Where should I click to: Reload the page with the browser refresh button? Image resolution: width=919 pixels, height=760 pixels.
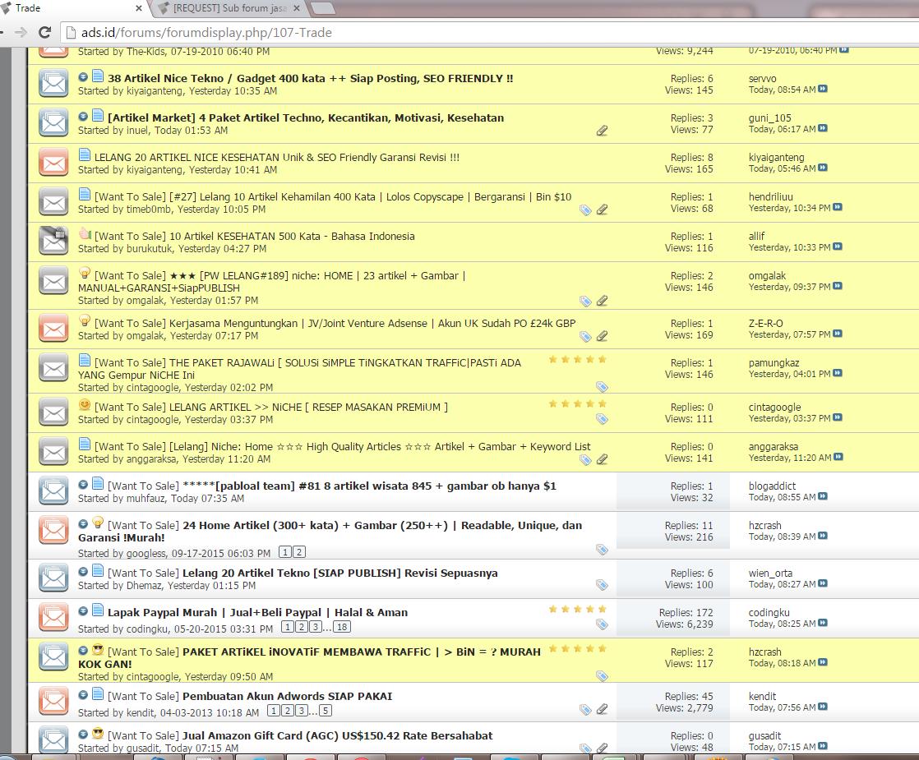[x=46, y=33]
